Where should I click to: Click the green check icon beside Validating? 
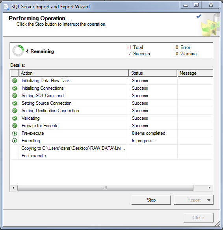point(15,118)
